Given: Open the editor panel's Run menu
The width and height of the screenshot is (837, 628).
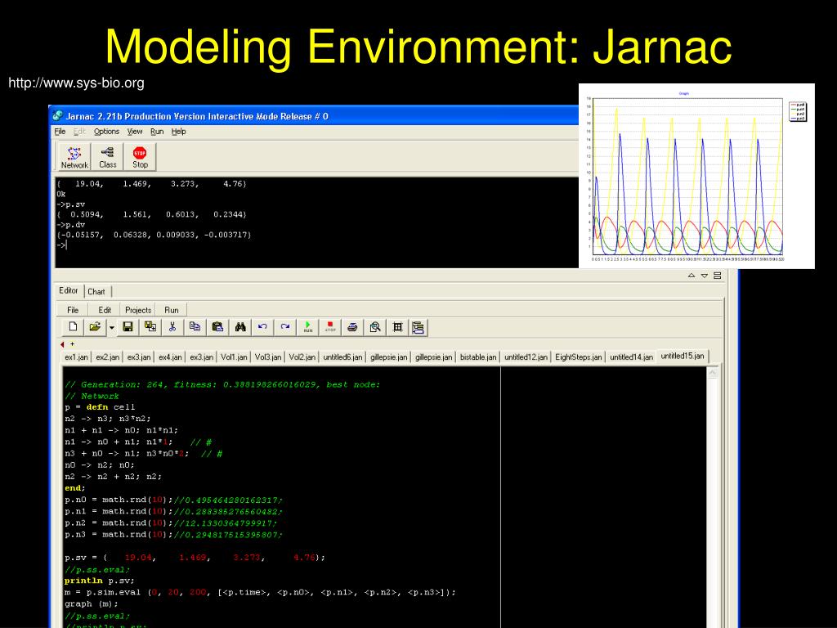Looking at the screenshot, I should tap(172, 310).
